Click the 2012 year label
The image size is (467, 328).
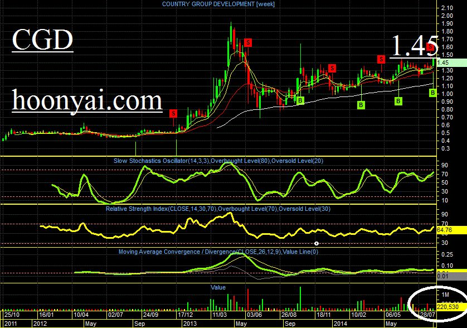click(40, 324)
